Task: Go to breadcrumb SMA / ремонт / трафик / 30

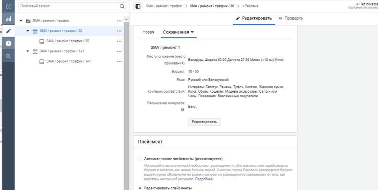Action: click(212, 6)
